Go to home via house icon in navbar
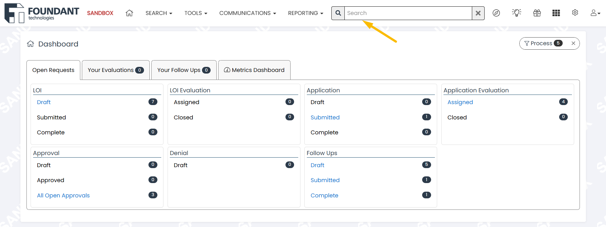This screenshot has width=606, height=227. point(129,13)
